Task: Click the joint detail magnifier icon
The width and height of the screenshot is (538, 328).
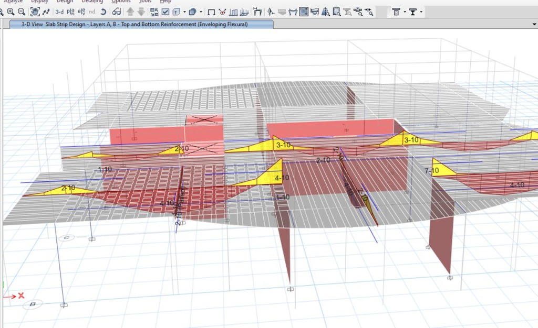Action: [358, 12]
